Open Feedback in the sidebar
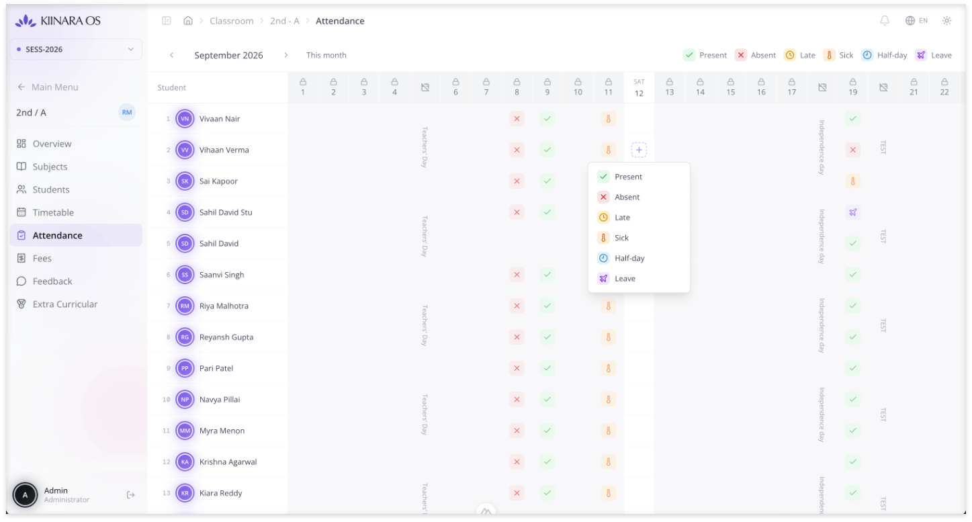 click(x=76, y=281)
